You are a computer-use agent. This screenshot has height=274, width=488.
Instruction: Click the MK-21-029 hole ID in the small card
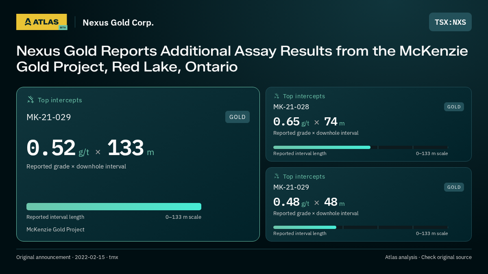[291, 187]
